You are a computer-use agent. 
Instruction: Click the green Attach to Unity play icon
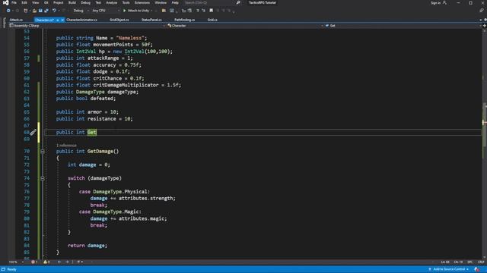125,11
